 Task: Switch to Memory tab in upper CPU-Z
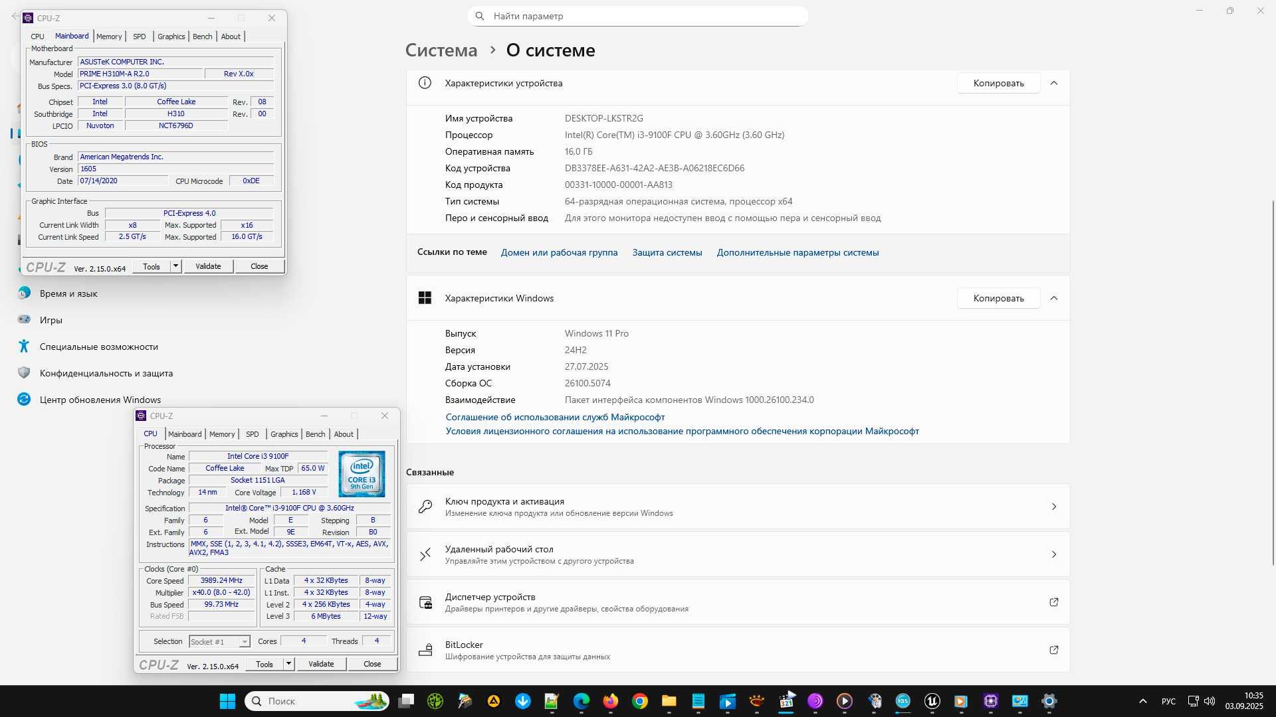coord(109,37)
